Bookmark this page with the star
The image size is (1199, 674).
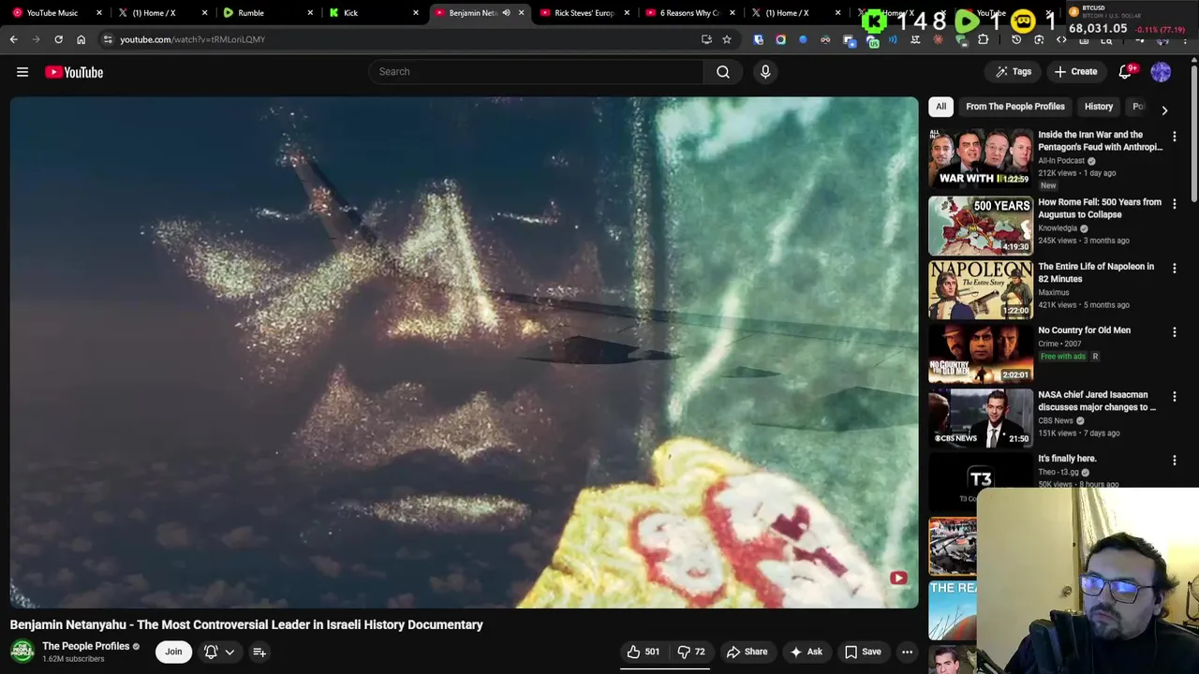point(726,39)
